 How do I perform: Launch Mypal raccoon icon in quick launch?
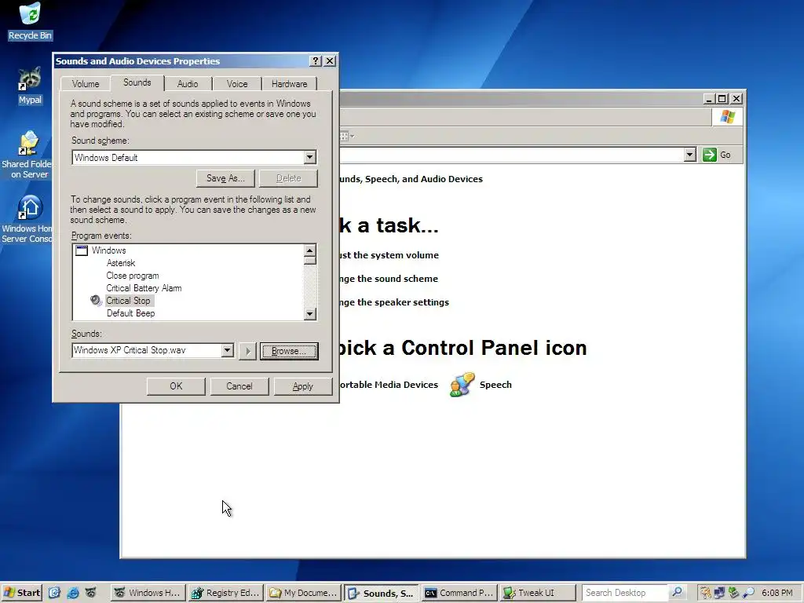(90, 593)
